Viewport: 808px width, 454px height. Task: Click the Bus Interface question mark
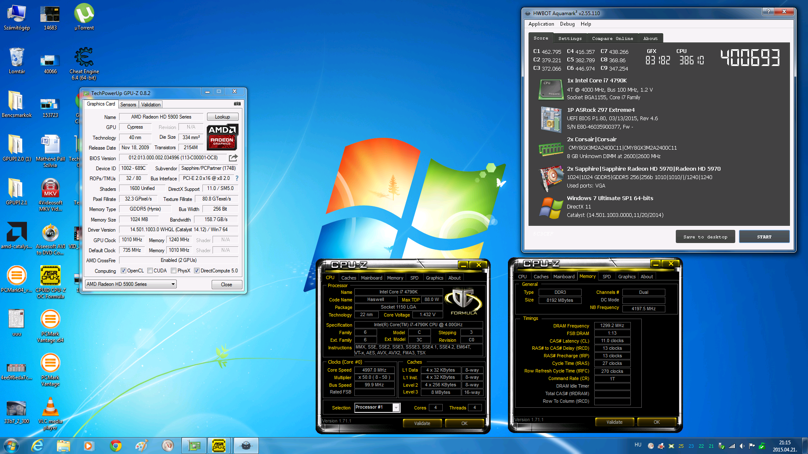tap(237, 178)
